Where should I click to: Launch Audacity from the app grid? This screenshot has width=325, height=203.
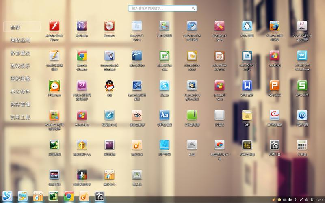(82, 26)
